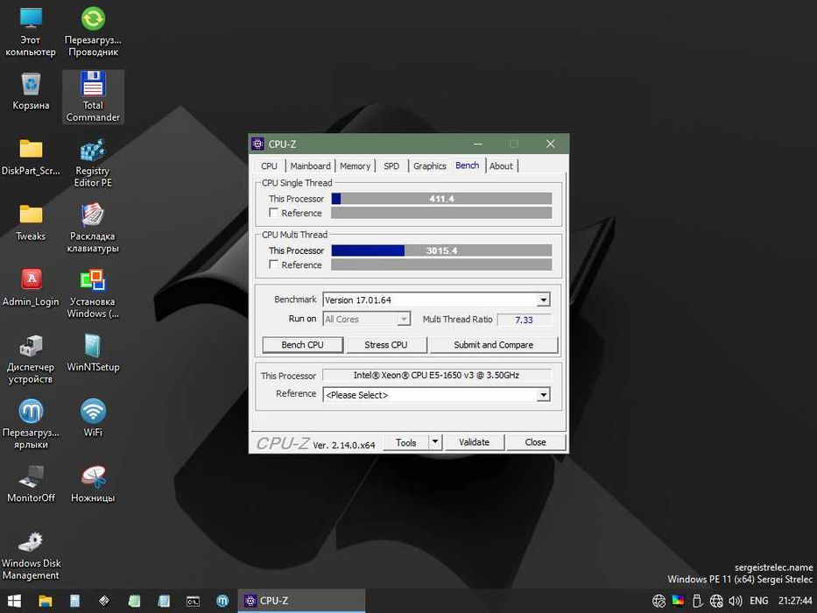
Task: Open File Explorer in taskbar
Action: click(x=46, y=601)
